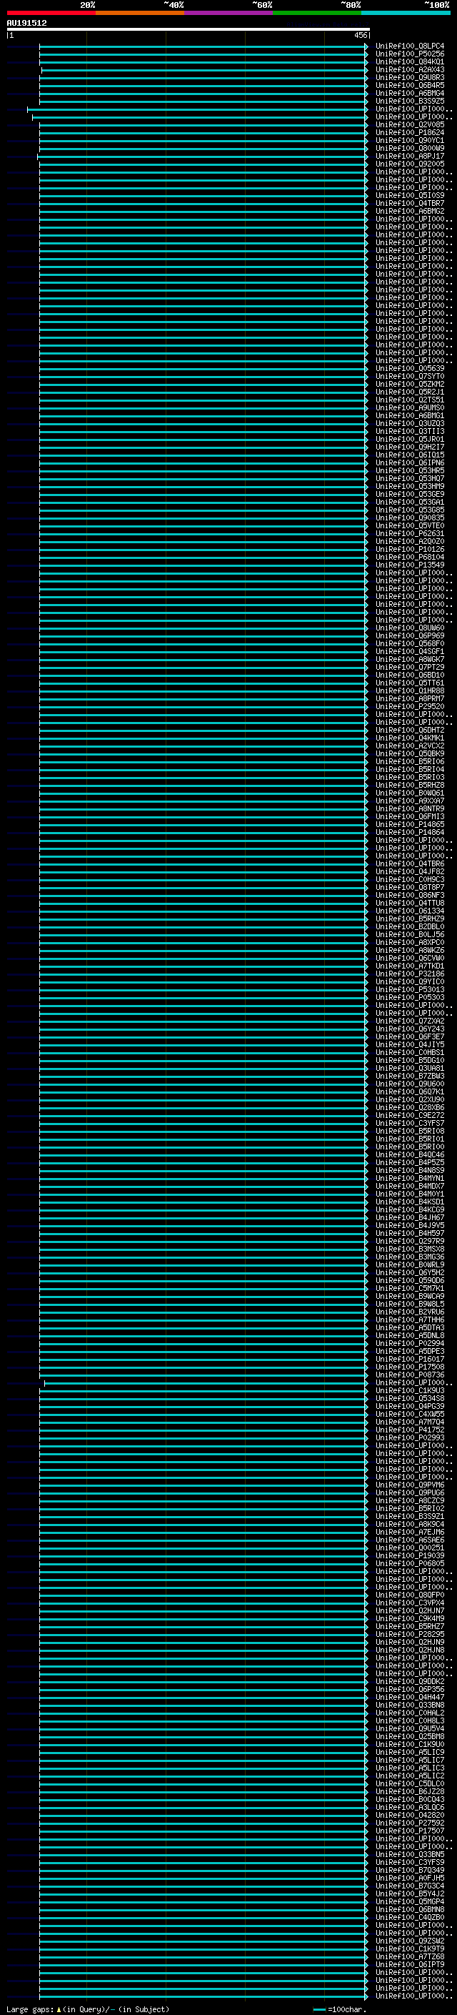Select the UniRef100_Q92005 label
The height and width of the screenshot is (2015, 457).
409,164
